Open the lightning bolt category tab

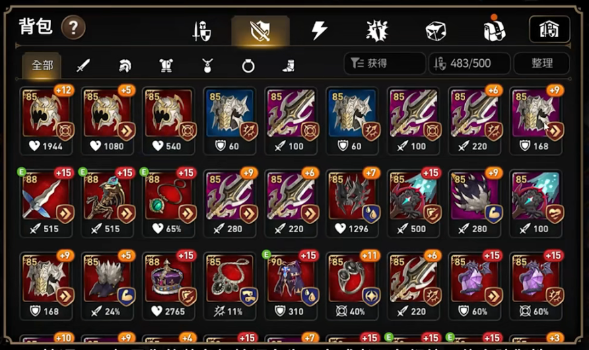(x=319, y=30)
